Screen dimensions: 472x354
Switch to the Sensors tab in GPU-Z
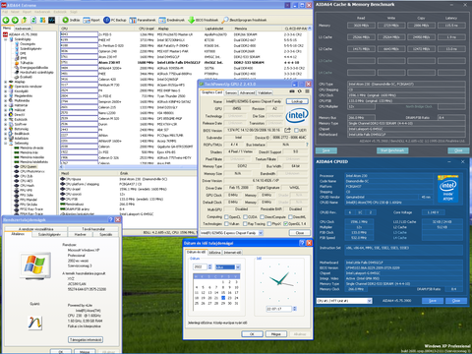click(231, 92)
